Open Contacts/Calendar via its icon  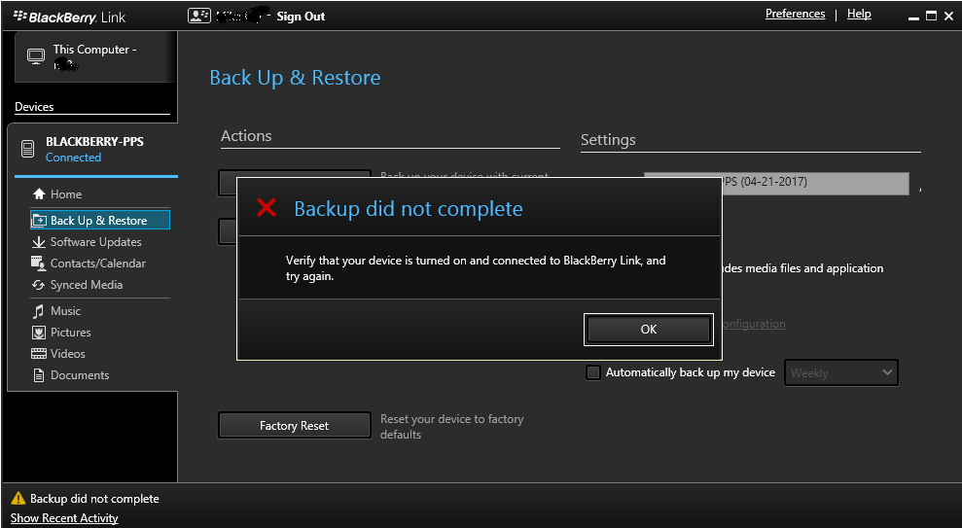(x=39, y=264)
